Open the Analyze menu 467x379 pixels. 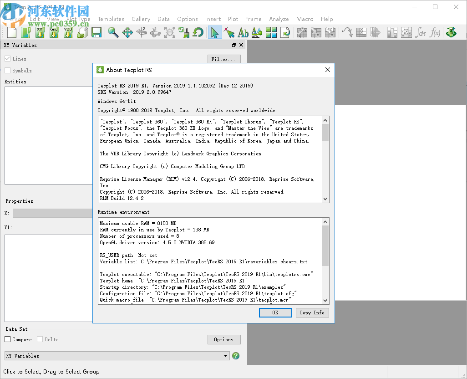click(x=279, y=19)
